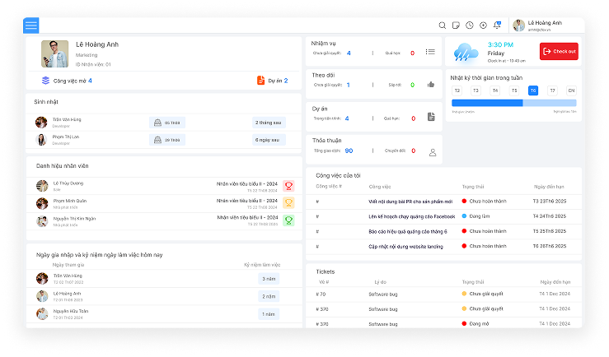Click 'Đang làm' status with blue dot
This screenshot has height=357, width=609.
point(476,216)
